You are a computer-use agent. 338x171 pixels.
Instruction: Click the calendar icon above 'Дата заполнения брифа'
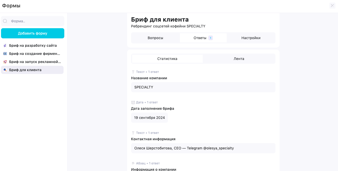[133, 102]
